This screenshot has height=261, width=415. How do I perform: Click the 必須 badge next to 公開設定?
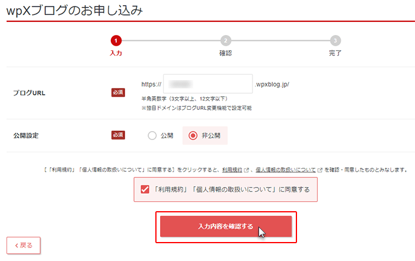point(118,135)
